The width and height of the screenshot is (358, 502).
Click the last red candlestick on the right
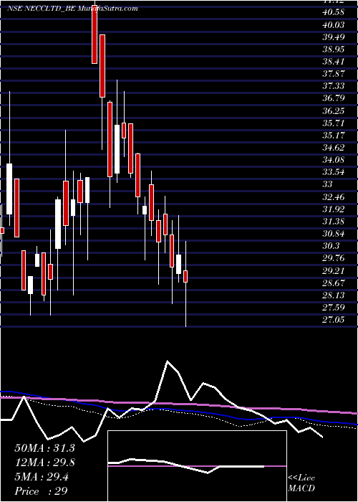click(x=185, y=276)
